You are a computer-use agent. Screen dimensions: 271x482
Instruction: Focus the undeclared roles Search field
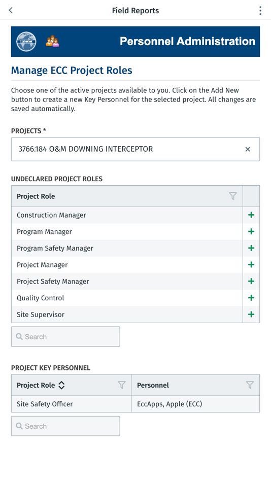point(65,336)
